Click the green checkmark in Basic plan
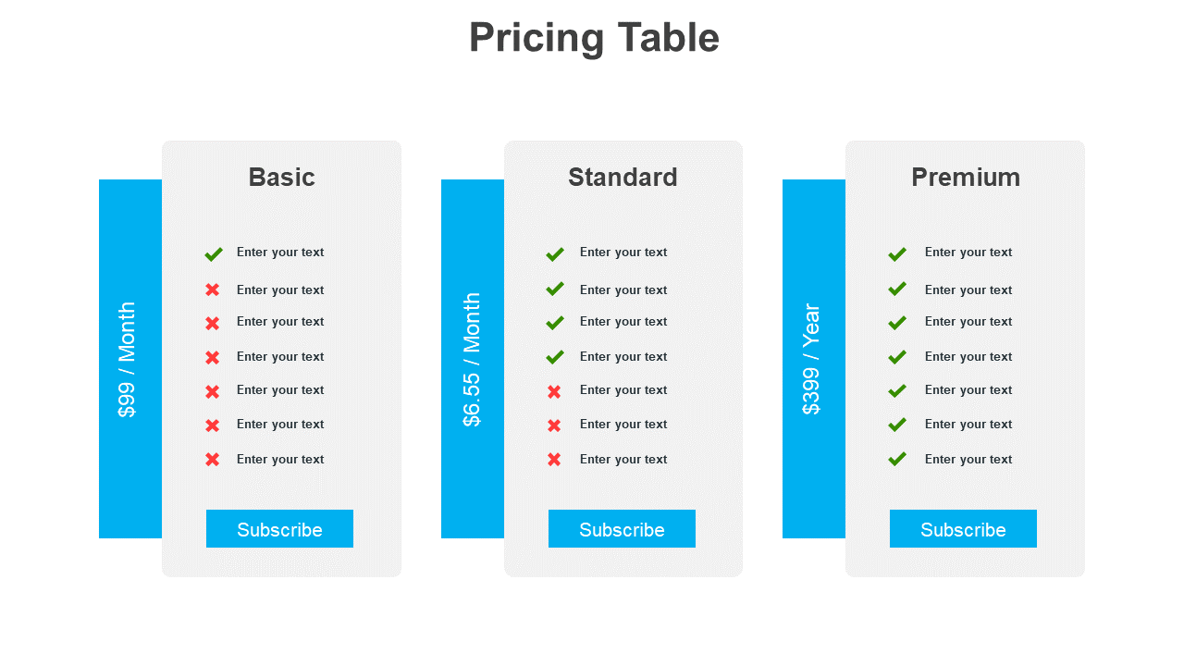Viewport: 1184px width, 666px height. [214, 253]
